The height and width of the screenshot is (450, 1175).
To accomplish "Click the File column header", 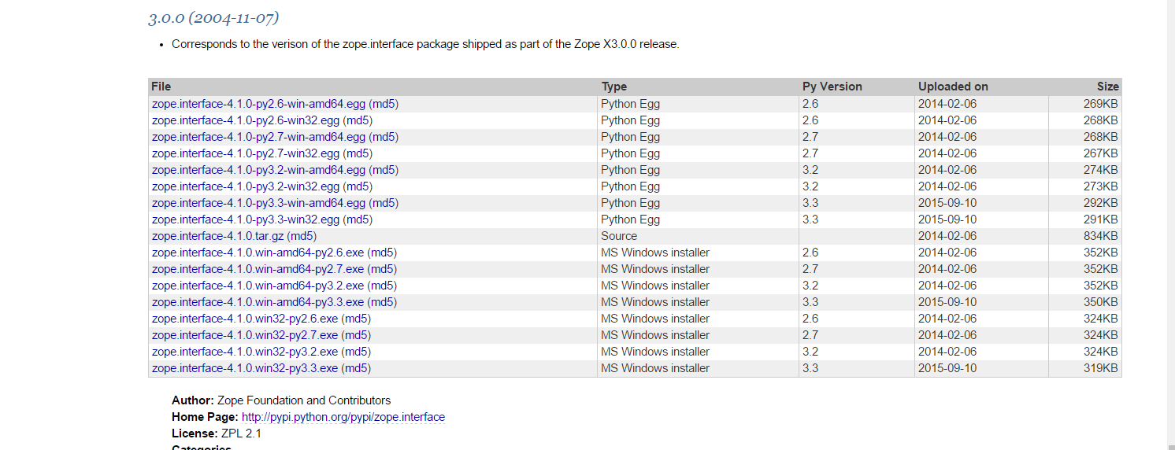I will pyautogui.click(x=161, y=87).
